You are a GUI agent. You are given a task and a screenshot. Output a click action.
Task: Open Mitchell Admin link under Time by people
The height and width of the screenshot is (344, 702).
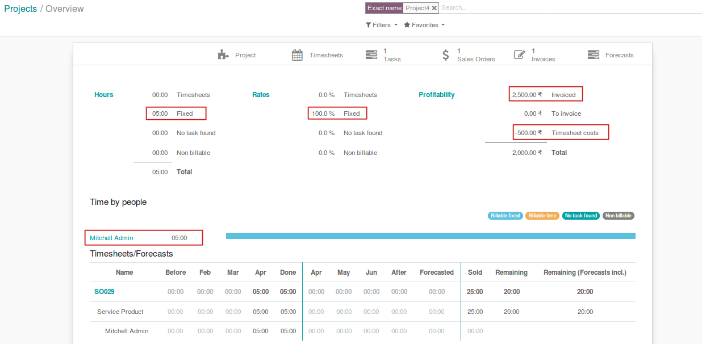tap(111, 238)
